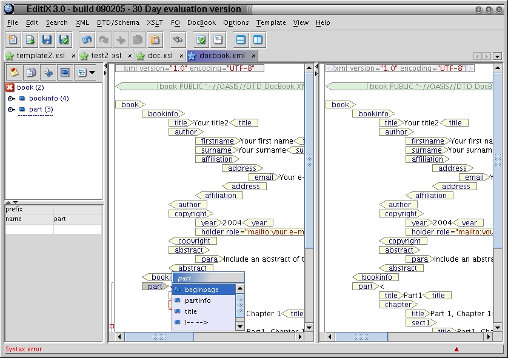
Task: Choose beginpage from the completion list
Action: pos(203,290)
